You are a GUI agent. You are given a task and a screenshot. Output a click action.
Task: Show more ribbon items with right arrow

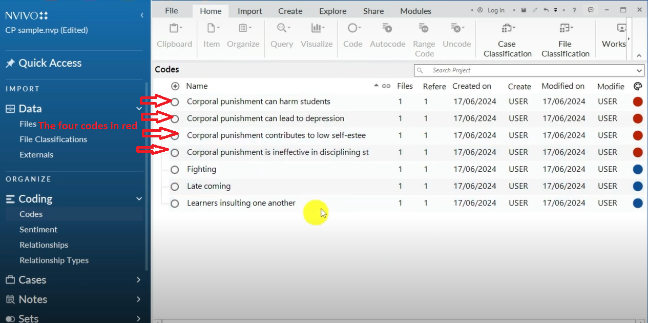pyautogui.click(x=629, y=39)
